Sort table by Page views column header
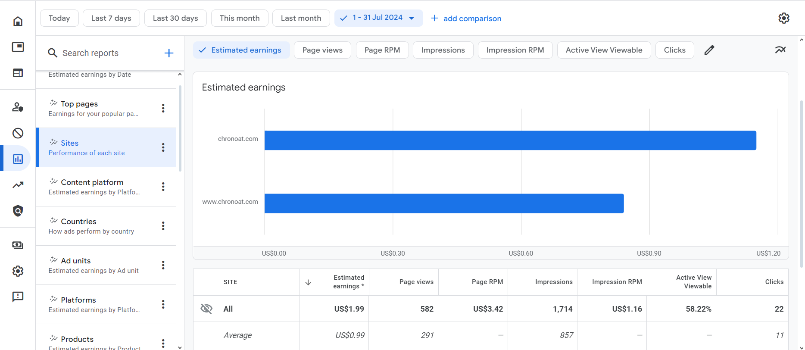 [x=404, y=282]
